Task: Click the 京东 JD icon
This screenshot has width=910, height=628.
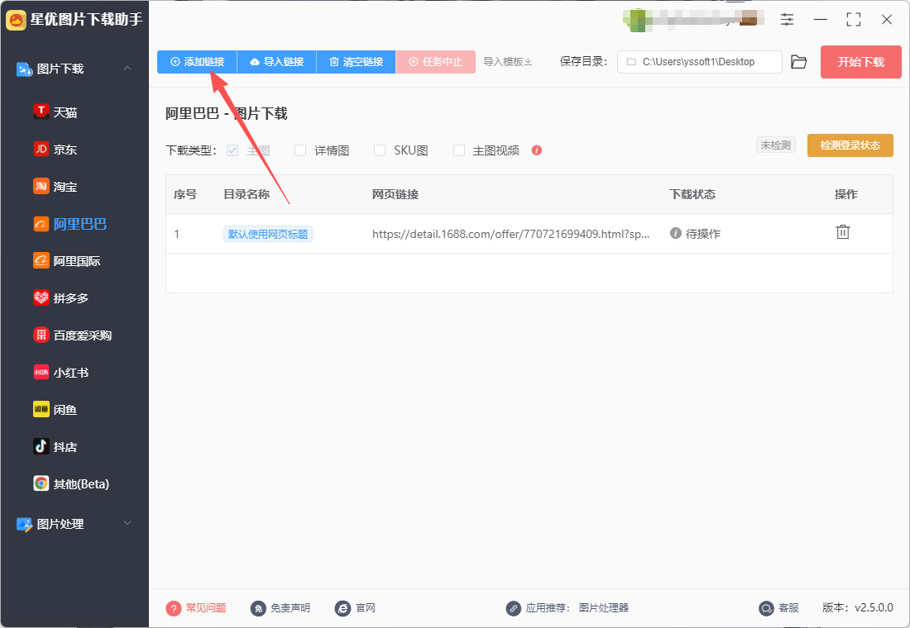Action: click(x=41, y=149)
